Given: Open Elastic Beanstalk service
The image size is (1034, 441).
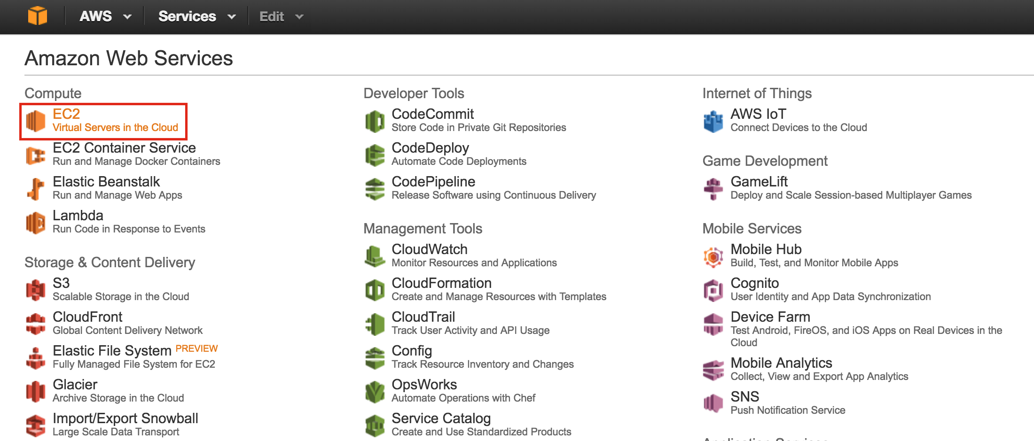Looking at the screenshot, I should click(x=106, y=181).
